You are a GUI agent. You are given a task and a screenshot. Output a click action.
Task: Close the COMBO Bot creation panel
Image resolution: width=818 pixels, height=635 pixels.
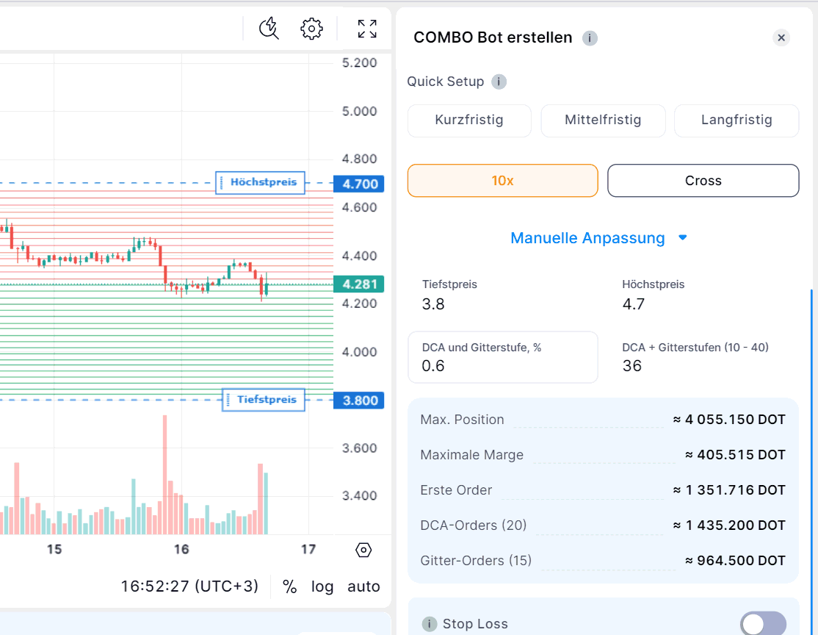coord(781,37)
